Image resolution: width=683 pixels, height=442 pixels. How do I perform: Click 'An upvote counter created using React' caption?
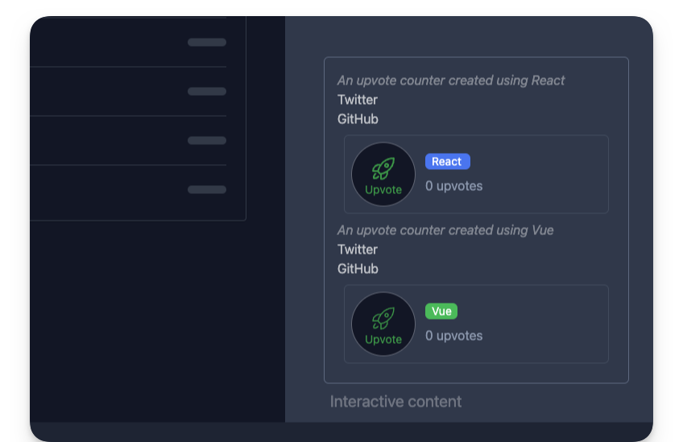451,81
